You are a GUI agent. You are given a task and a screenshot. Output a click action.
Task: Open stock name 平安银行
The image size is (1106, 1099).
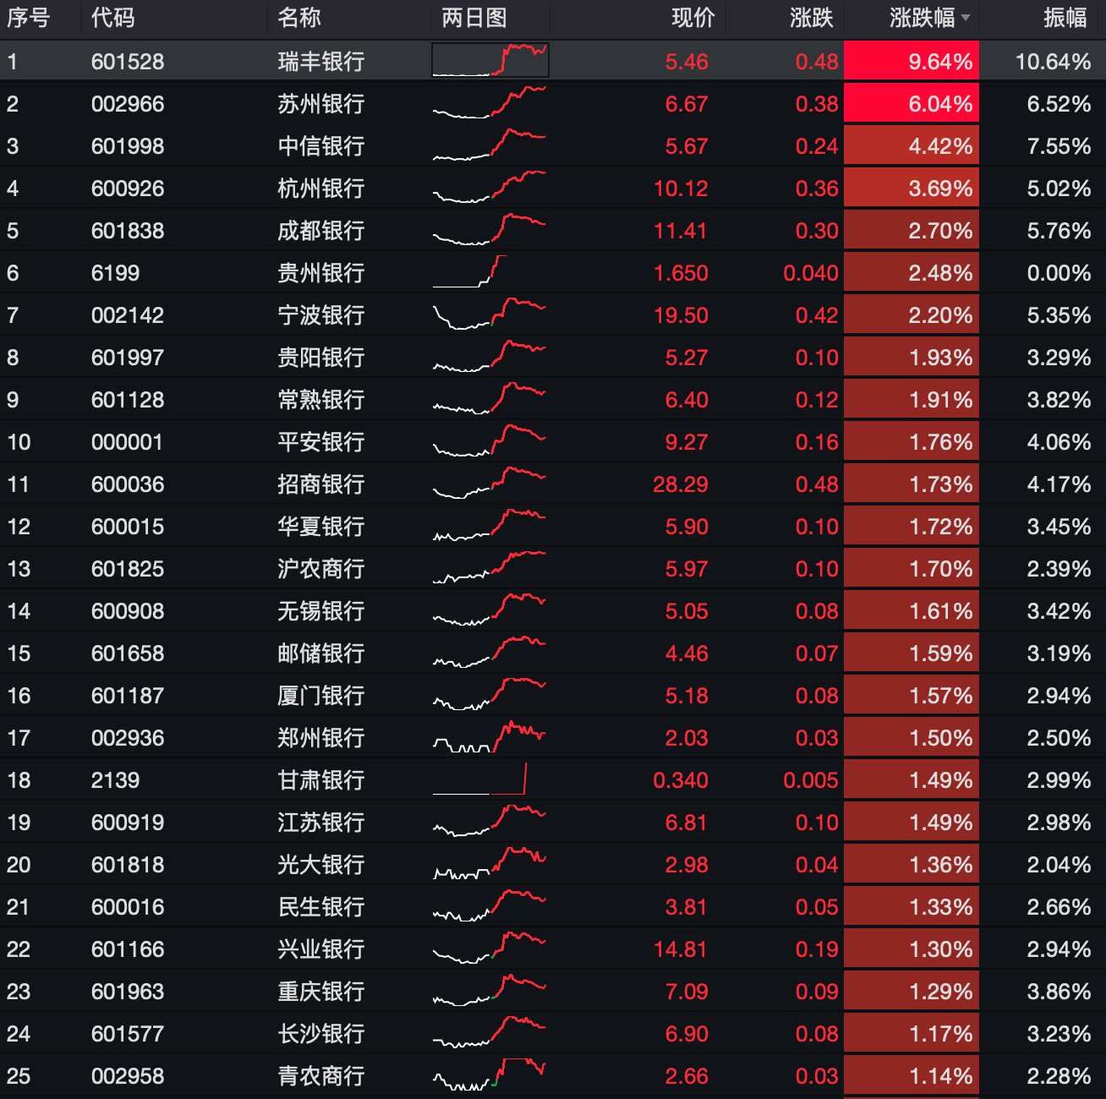[320, 442]
